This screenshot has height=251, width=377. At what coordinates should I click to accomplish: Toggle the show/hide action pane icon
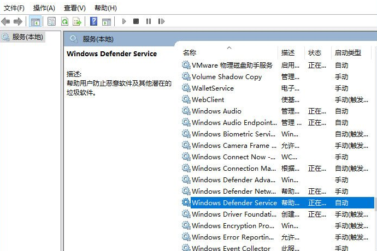pyautogui.click(x=107, y=22)
